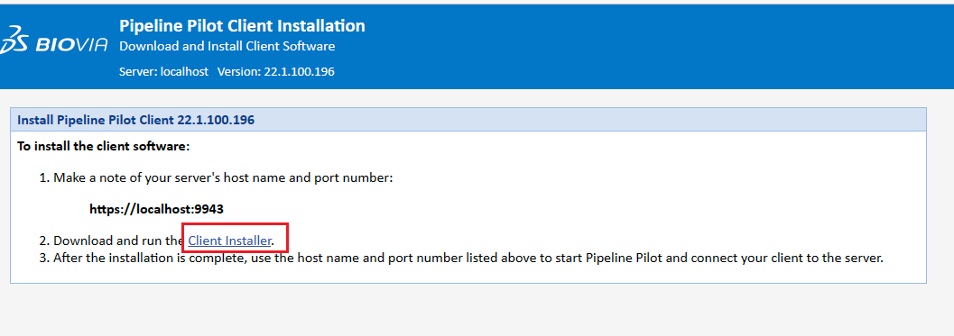Click step 3 about connecting client to server
Viewport: 954px width, 336px height.
pyautogui.click(x=461, y=258)
